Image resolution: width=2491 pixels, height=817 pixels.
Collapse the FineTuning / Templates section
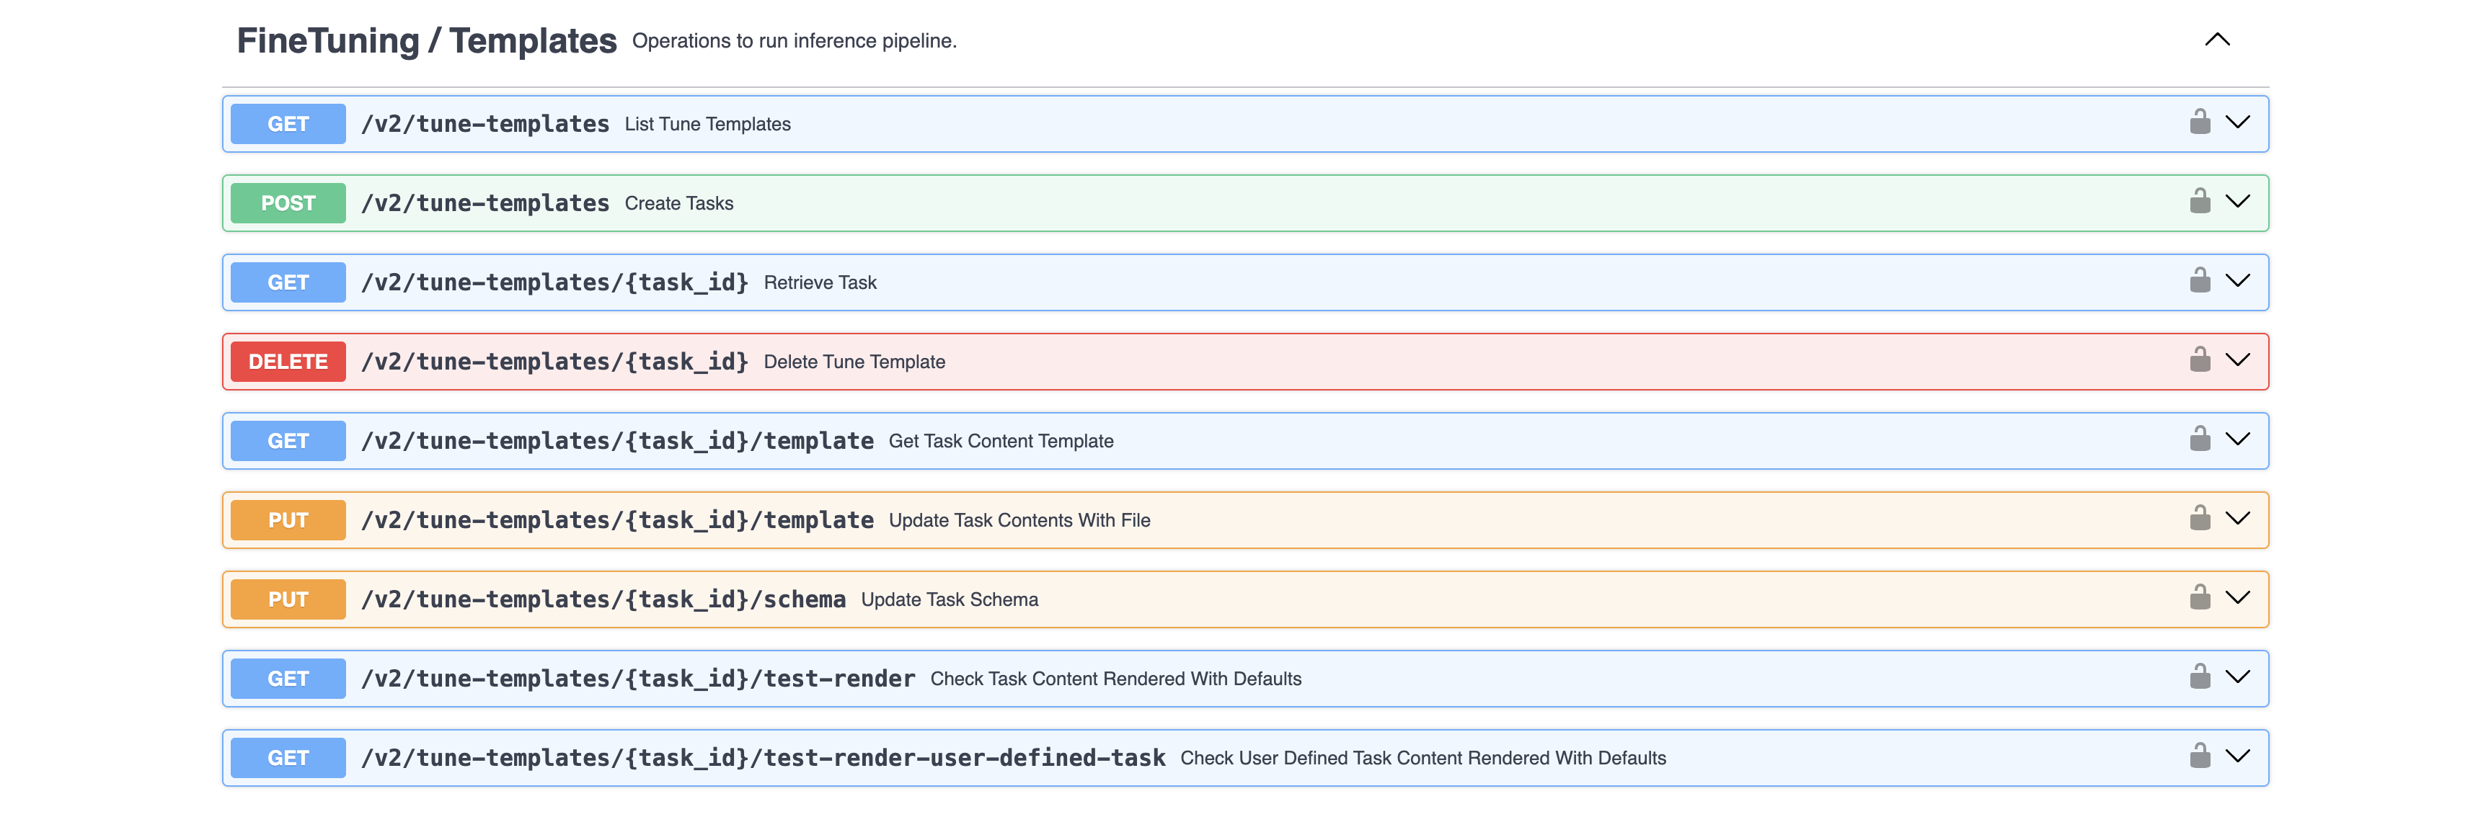point(2216,40)
